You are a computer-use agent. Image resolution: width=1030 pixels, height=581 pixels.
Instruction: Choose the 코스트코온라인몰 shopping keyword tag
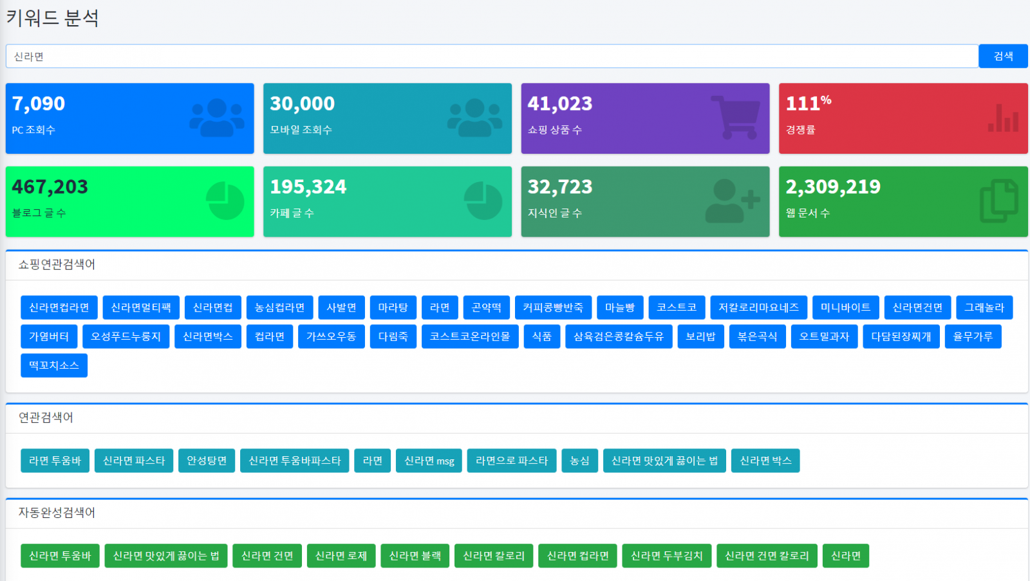coord(470,337)
